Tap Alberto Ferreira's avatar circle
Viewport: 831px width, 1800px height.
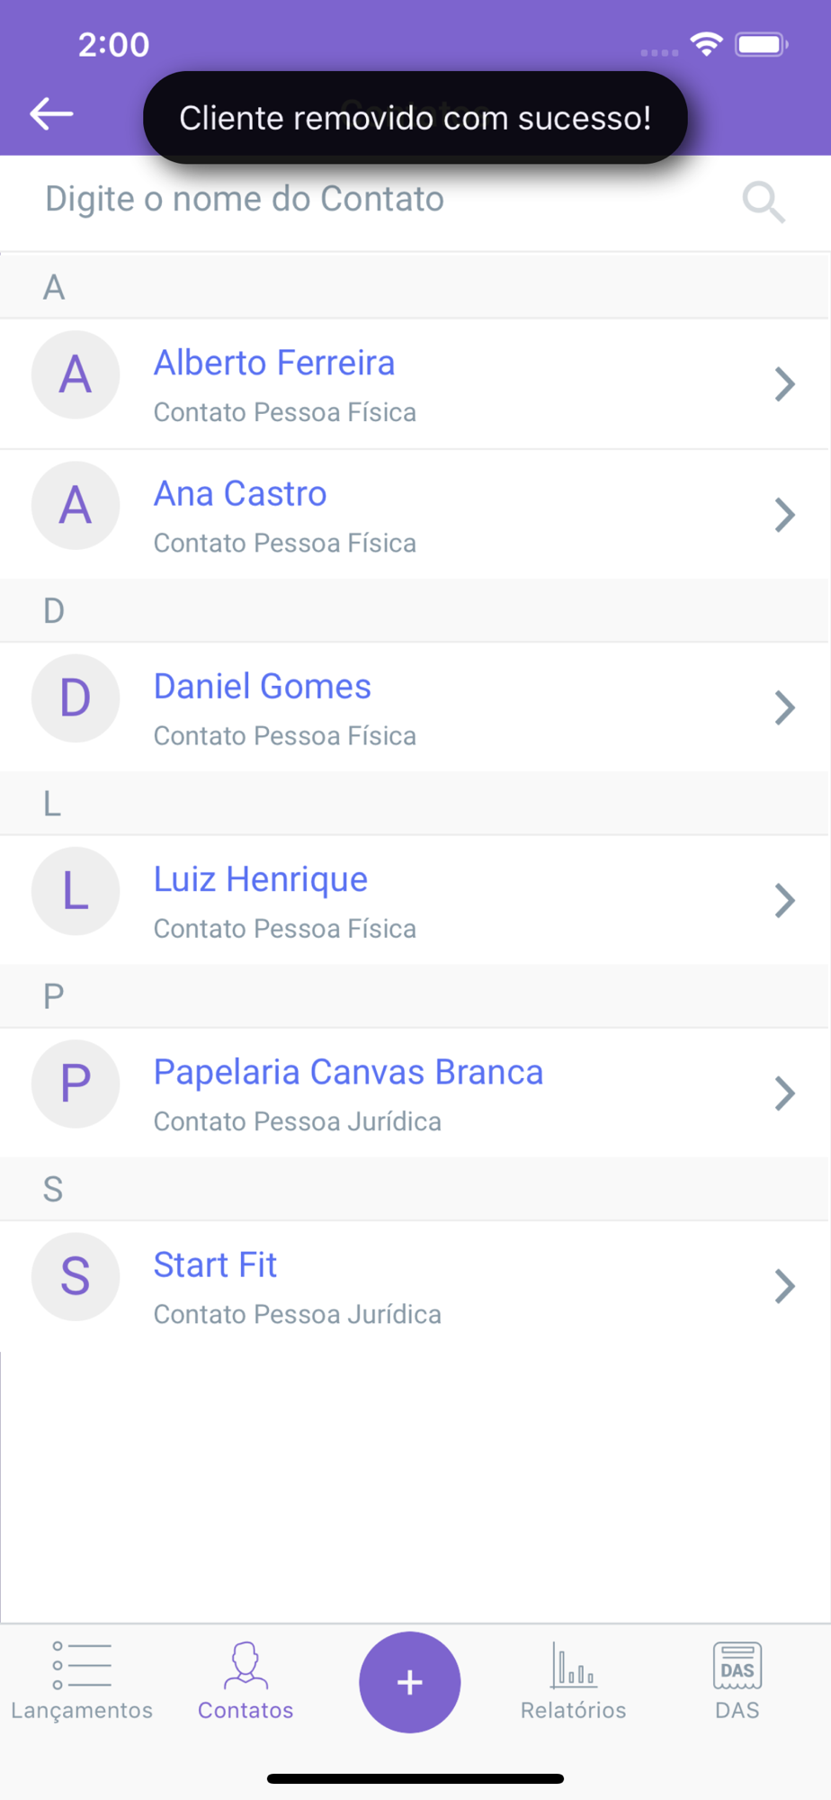76,374
